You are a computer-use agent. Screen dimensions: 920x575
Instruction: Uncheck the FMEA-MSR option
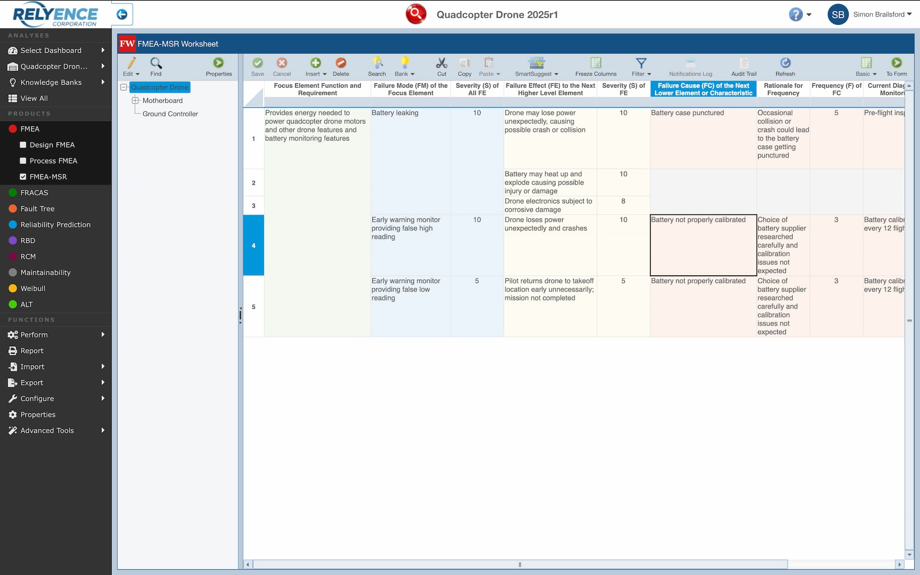(23, 177)
